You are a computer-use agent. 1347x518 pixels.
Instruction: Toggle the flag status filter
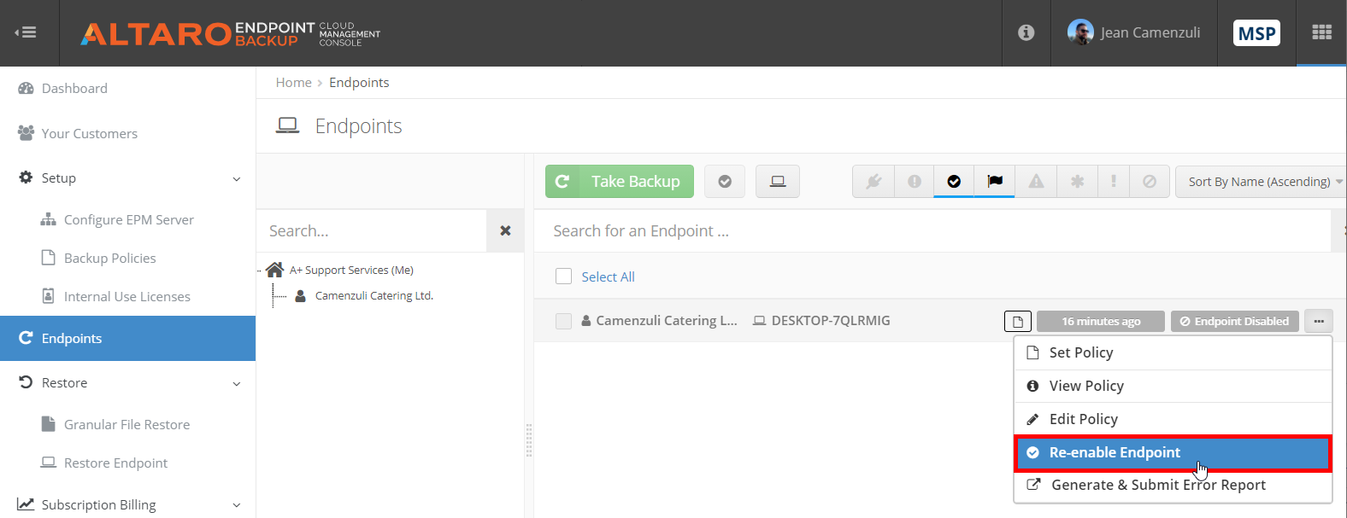pyautogui.click(x=995, y=181)
